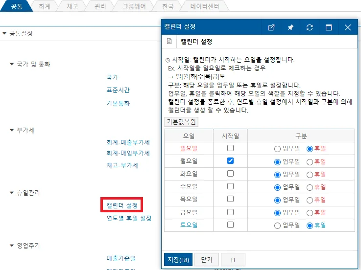Uncheck 월요일 start day checkbox
Image resolution: width=361 pixels, height=270 pixels.
click(230, 160)
